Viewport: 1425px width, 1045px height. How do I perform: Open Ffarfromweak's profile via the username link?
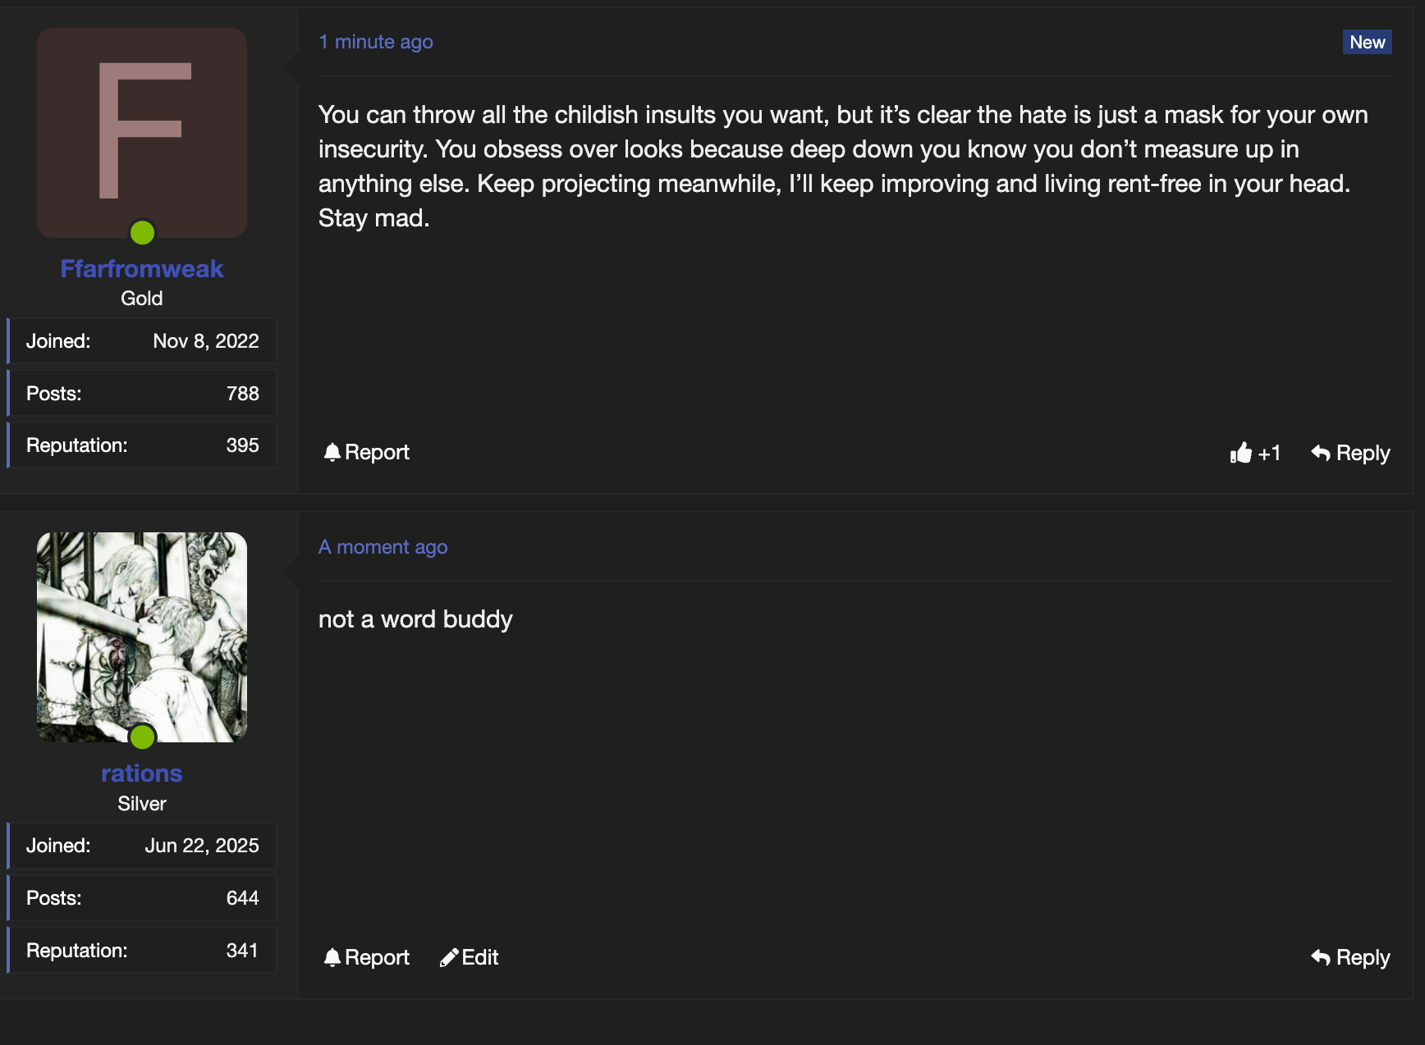(x=141, y=269)
